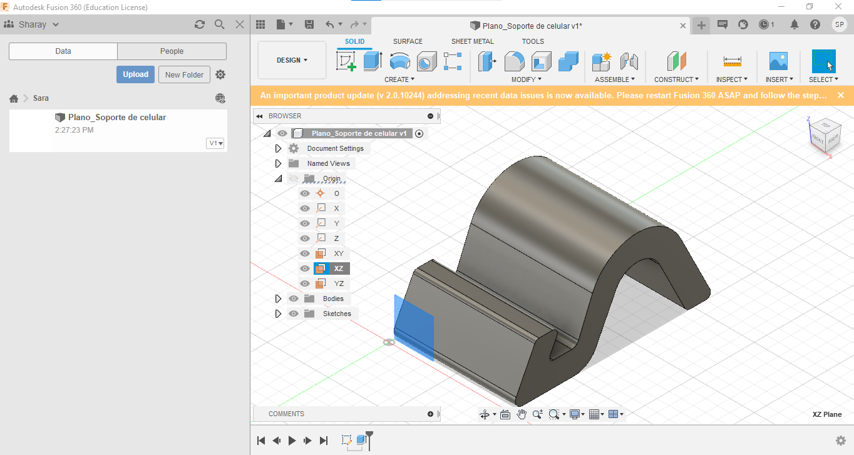Click the Upload button
The height and width of the screenshot is (455, 854).
[x=135, y=74]
